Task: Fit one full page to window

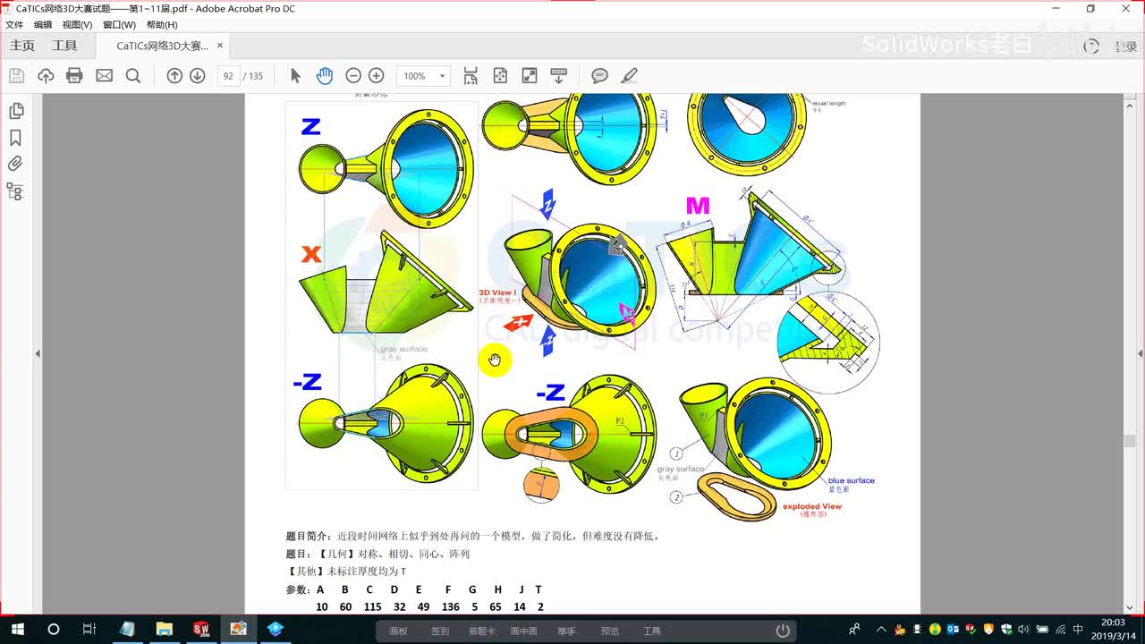Action: point(500,76)
